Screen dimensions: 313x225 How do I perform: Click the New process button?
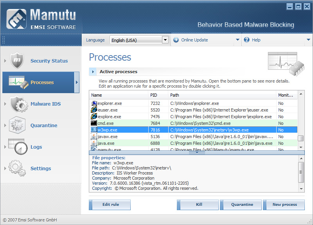284,205
